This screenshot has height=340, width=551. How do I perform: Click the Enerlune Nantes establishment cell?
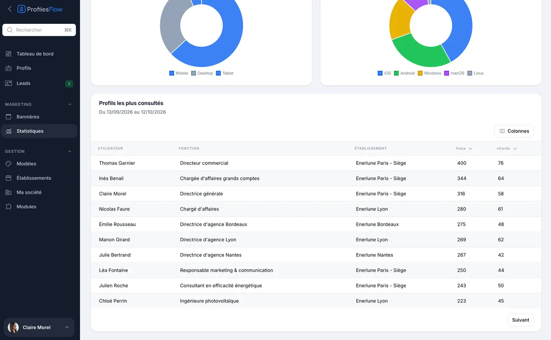coord(375,255)
